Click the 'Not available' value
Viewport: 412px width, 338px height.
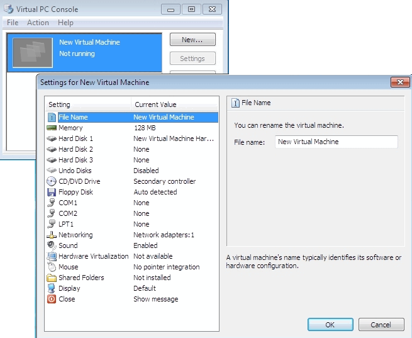(153, 256)
